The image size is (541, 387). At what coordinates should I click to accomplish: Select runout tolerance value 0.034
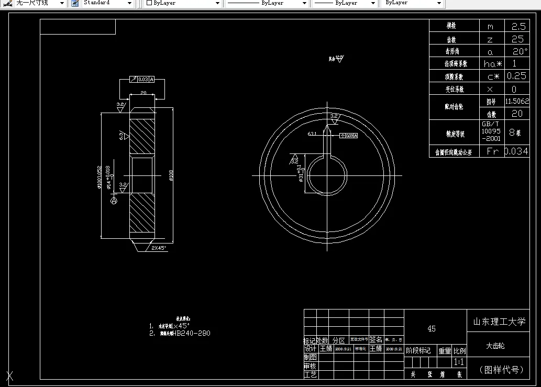(x=516, y=151)
